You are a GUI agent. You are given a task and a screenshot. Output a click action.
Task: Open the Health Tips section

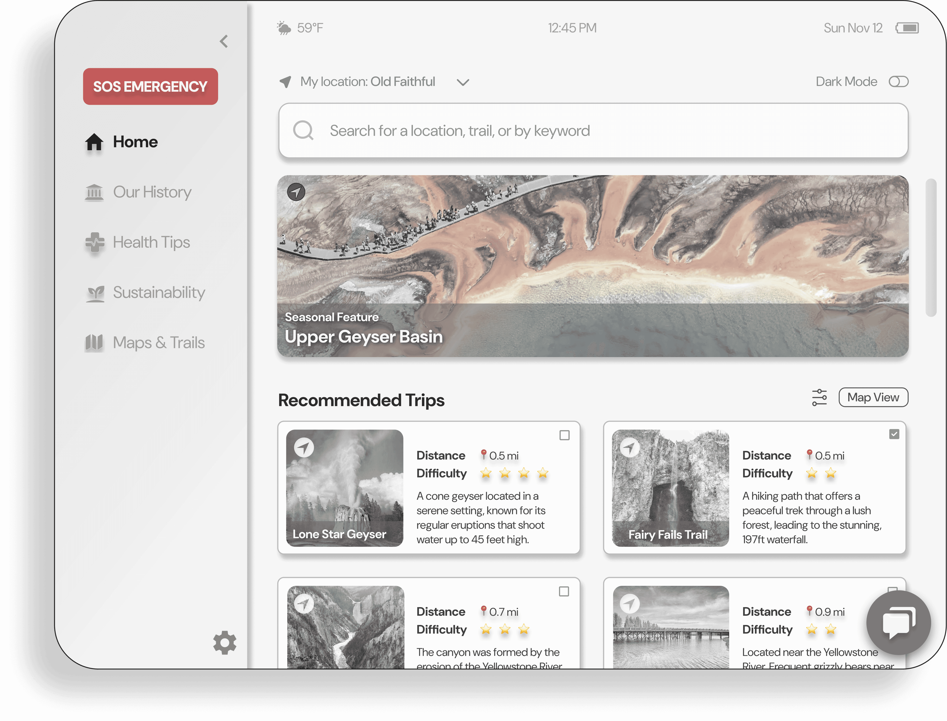[151, 242]
